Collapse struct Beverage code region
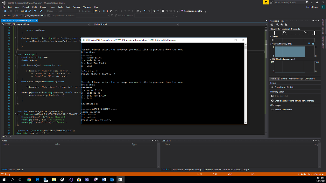 coord(15,55)
